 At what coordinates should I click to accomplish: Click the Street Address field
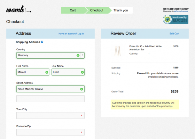(51, 89)
